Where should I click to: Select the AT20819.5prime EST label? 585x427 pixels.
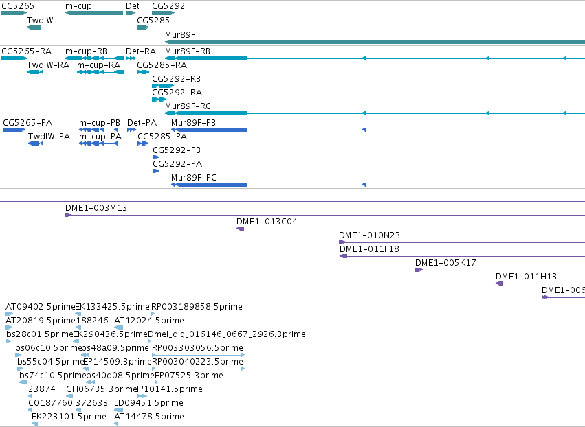click(41, 321)
